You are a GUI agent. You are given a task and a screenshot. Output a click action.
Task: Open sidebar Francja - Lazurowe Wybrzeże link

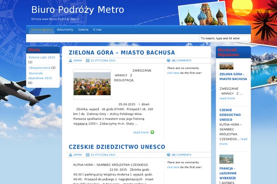[228, 173]
